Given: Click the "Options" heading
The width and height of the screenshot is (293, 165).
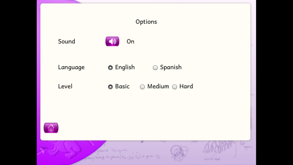Looking at the screenshot, I should (x=146, y=22).
